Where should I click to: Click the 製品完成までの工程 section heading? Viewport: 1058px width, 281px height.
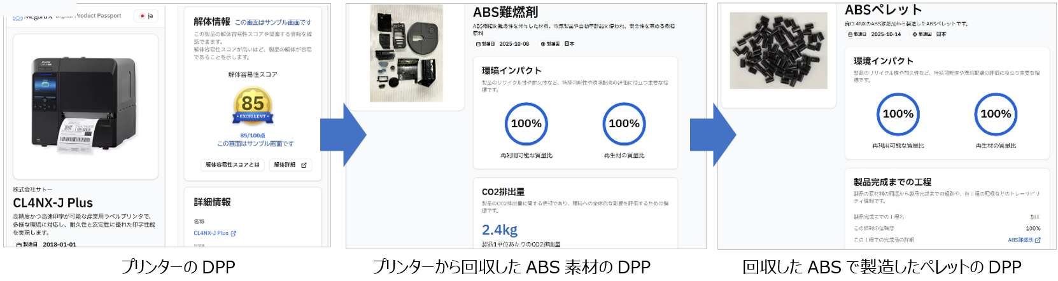(x=892, y=182)
